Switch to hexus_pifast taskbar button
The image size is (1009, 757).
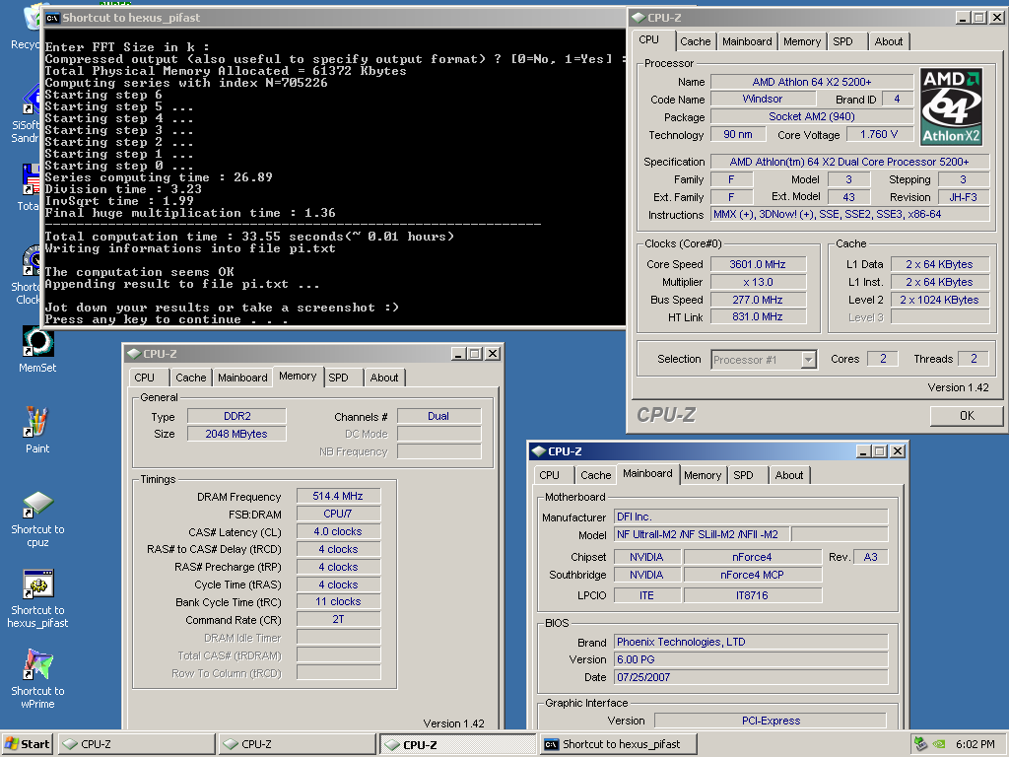pyautogui.click(x=619, y=744)
